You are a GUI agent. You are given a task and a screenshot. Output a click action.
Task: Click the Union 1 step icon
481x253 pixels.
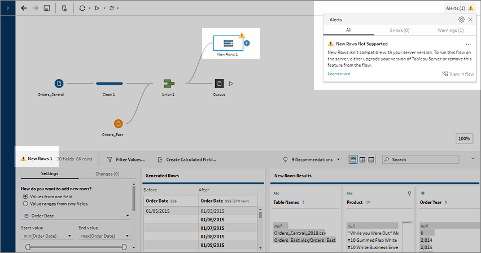pyautogui.click(x=169, y=83)
